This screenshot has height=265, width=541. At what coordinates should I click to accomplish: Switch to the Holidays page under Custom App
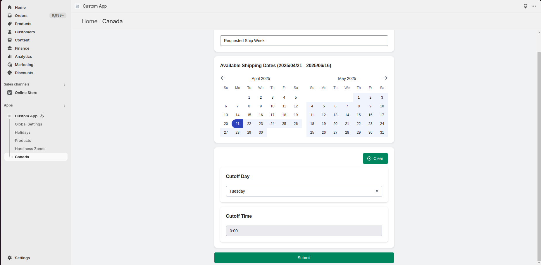point(23,132)
